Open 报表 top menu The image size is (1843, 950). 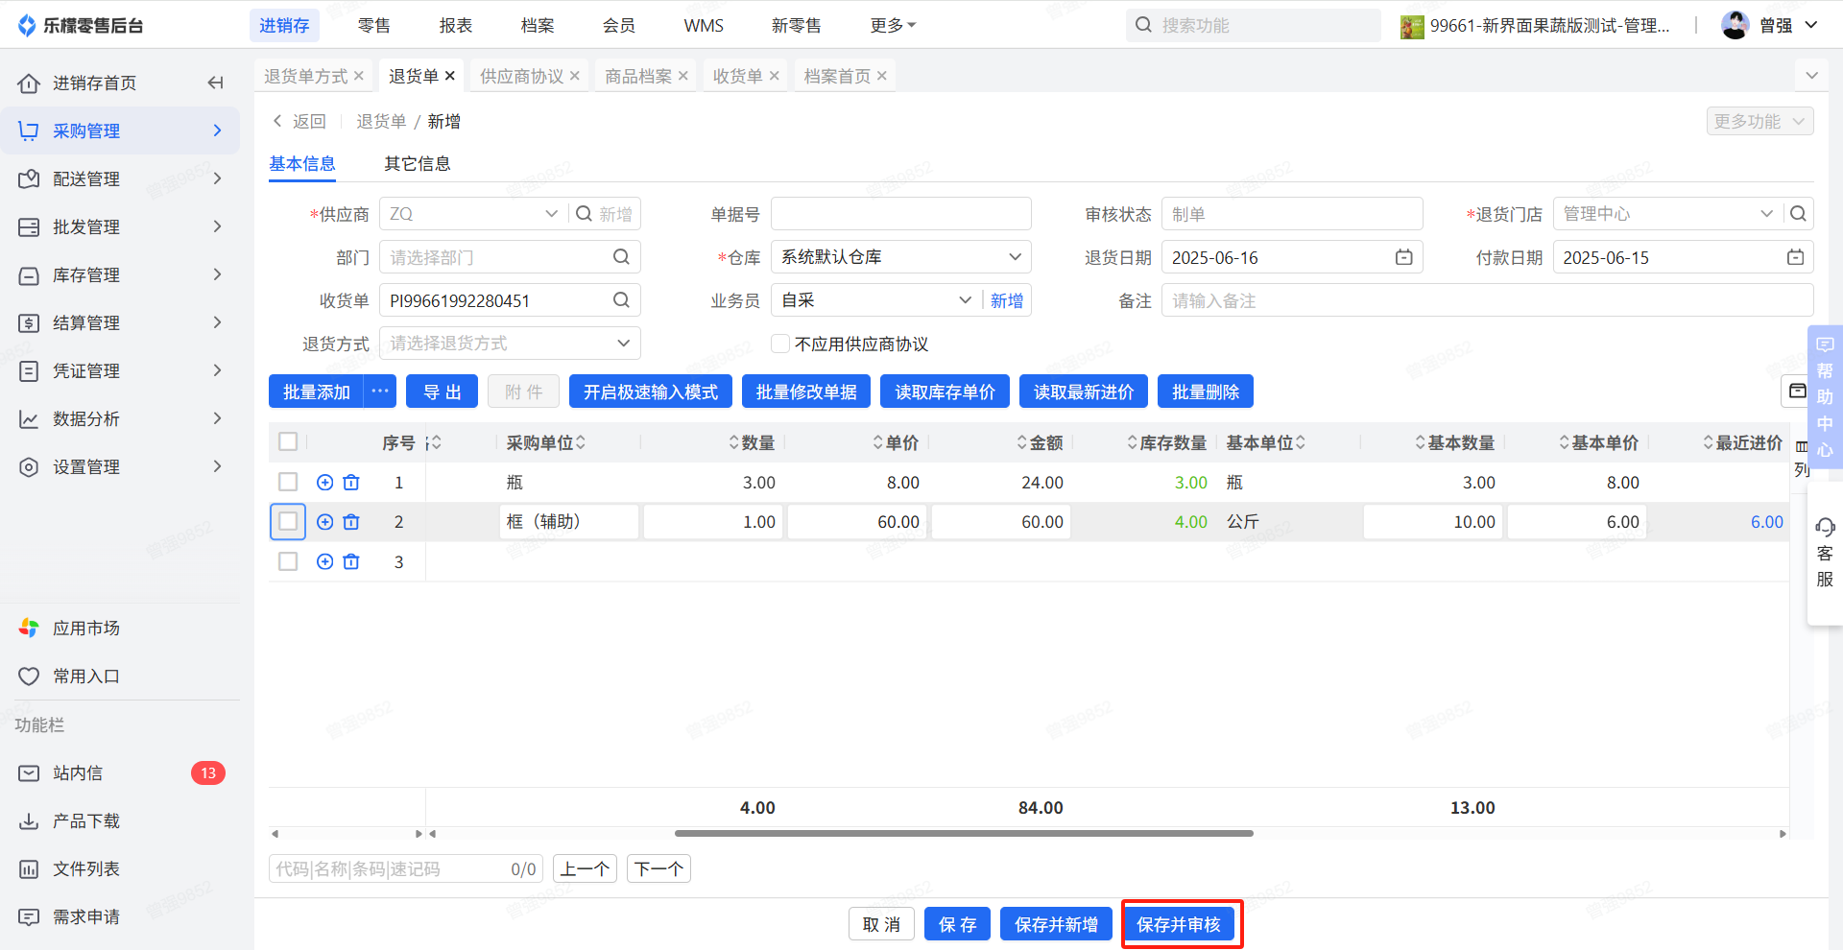455,25
